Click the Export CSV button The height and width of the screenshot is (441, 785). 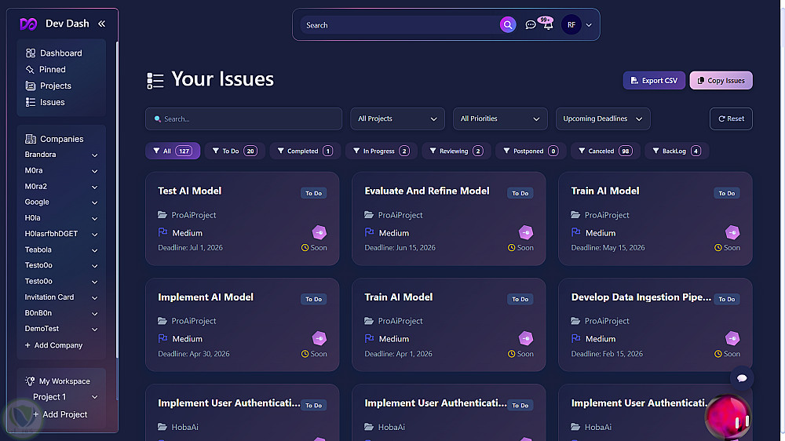click(654, 81)
